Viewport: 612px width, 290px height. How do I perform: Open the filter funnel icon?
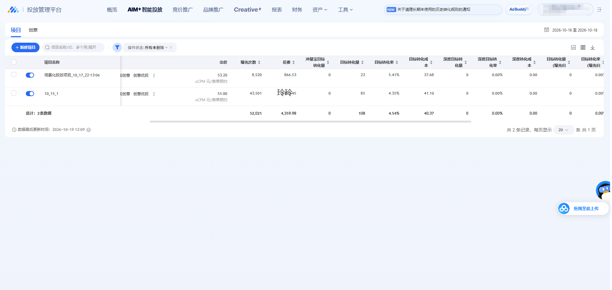(117, 47)
